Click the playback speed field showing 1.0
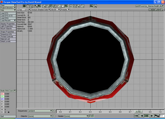Image resolution: width=165 pixels, height=119 pixels. [x=162, y=116]
